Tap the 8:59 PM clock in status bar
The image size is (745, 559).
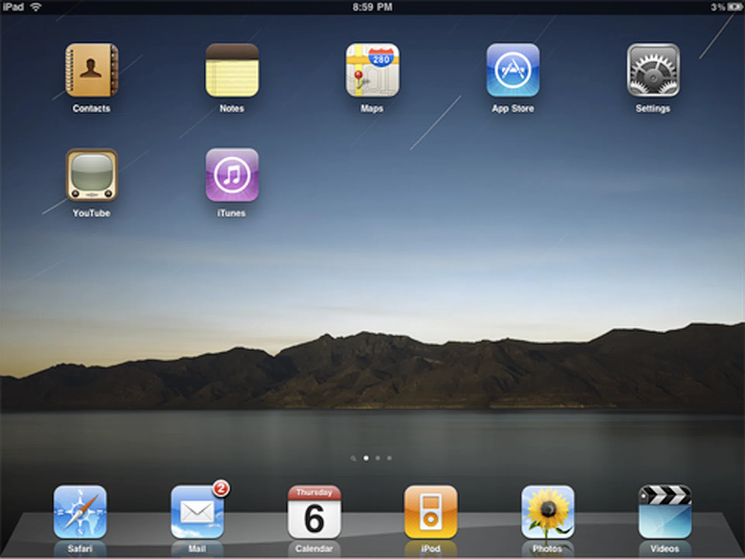coord(372,6)
